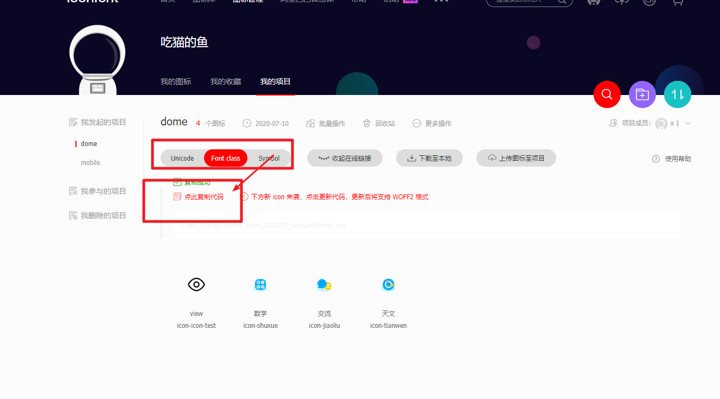Screen dimensions: 720x399
Task: Open the view eye icon
Action: [196, 284]
